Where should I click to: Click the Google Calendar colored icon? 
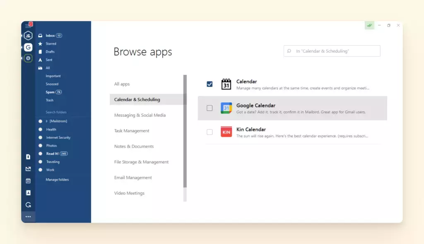point(226,108)
